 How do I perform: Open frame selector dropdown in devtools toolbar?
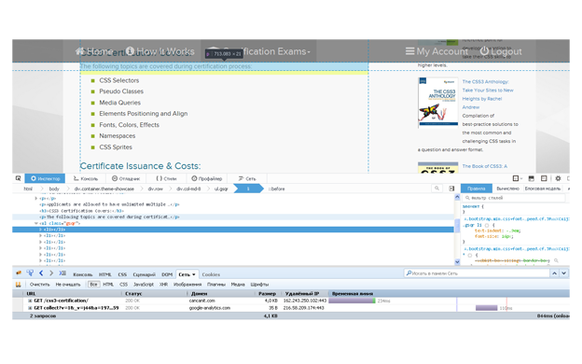click(517, 178)
